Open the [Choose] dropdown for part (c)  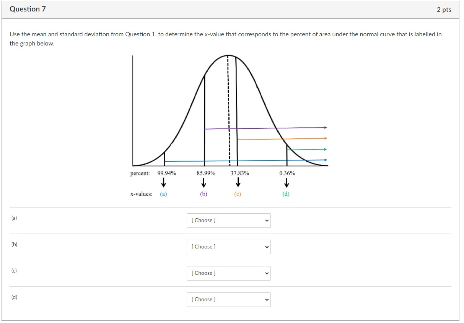(x=228, y=273)
